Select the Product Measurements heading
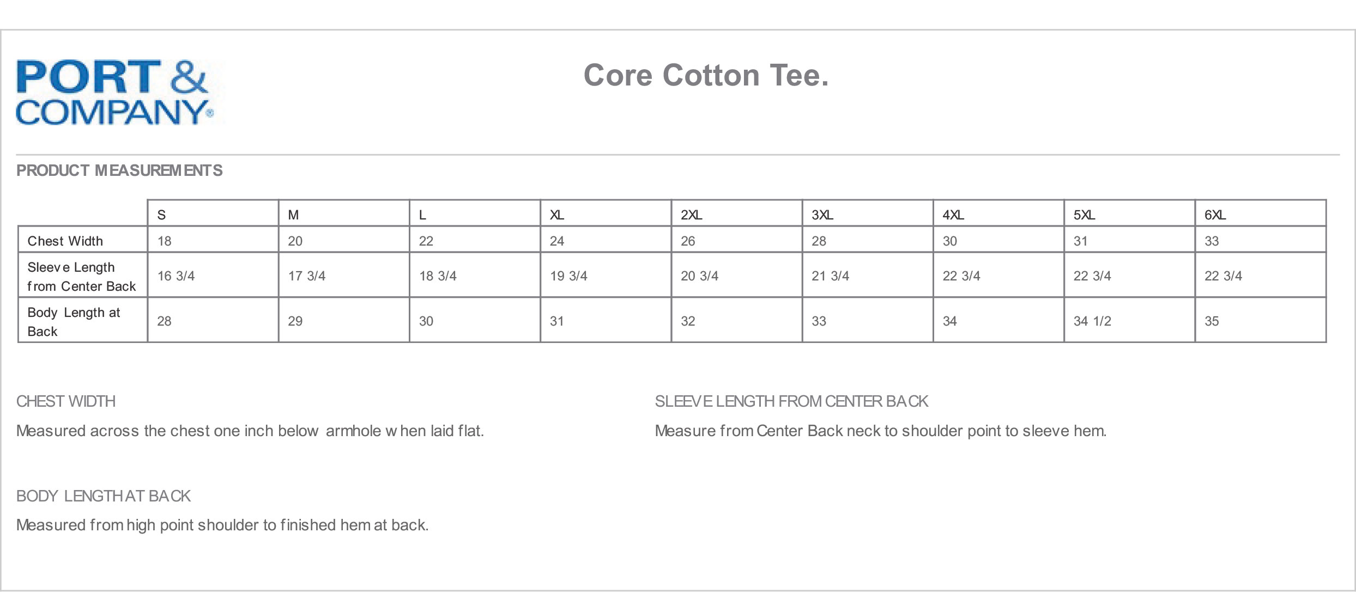 [x=119, y=170]
